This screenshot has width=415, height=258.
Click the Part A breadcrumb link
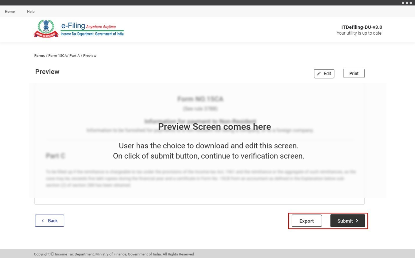(x=75, y=56)
